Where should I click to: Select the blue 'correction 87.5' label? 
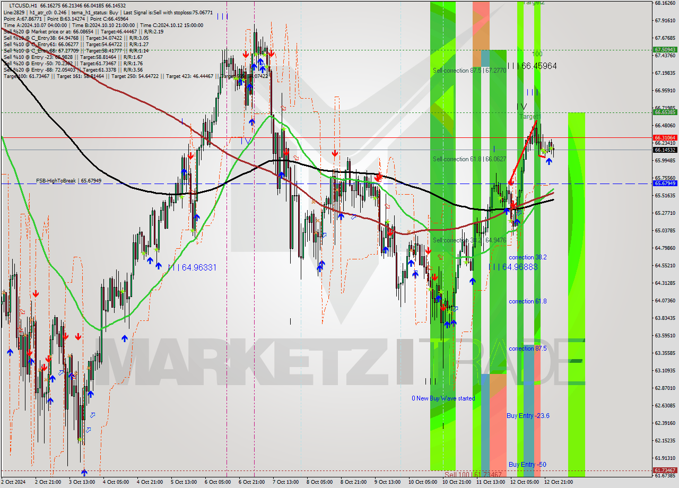pos(528,348)
